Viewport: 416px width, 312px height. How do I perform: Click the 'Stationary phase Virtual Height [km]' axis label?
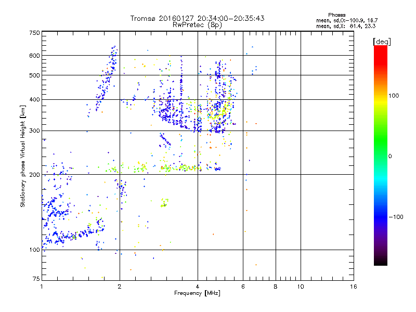coord(22,156)
